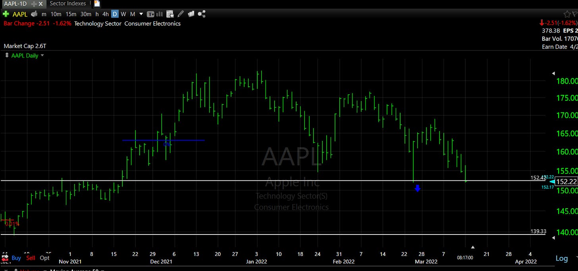Image resolution: width=578 pixels, height=271 pixels.
Task: Click the lower triangle at 139.33 line
Action: pyautogui.click(x=553, y=237)
